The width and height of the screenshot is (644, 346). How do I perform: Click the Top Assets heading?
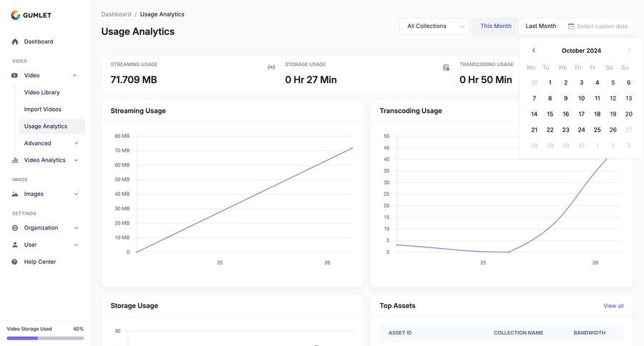point(397,306)
